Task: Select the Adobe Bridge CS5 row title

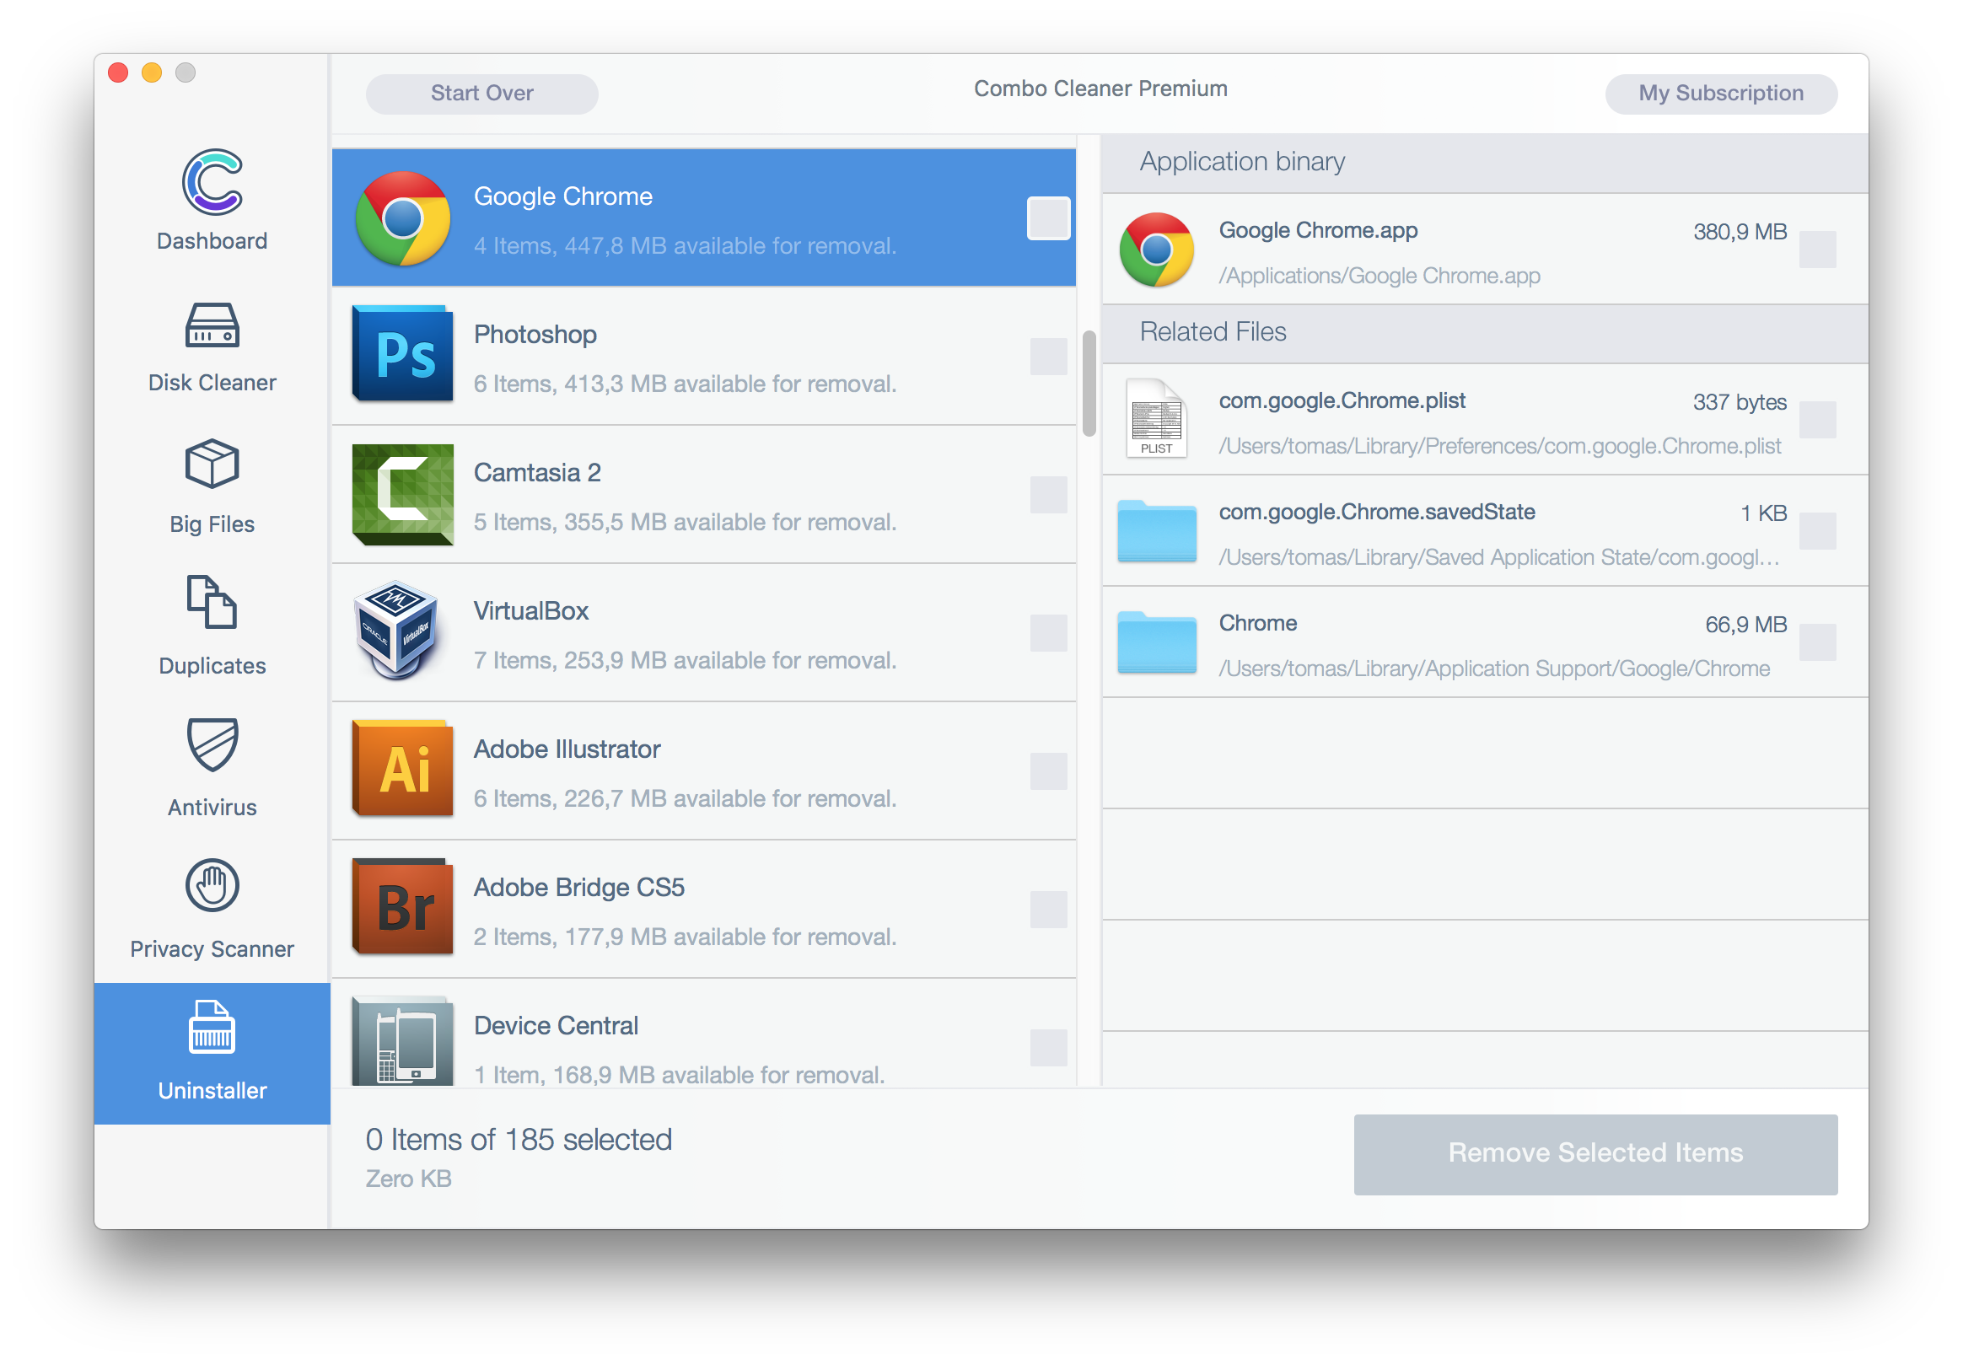Action: (578, 887)
